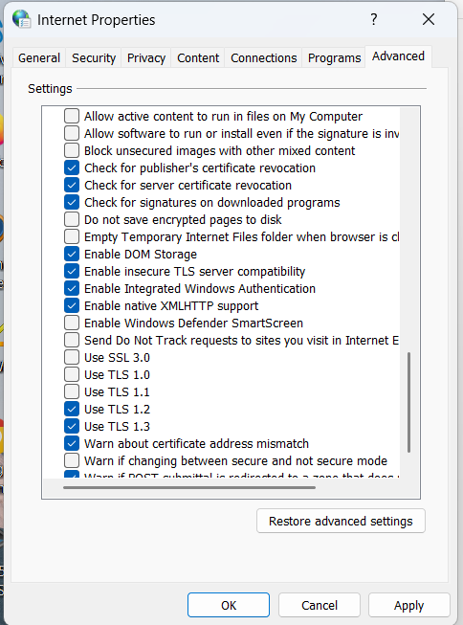Image resolution: width=463 pixels, height=625 pixels.
Task: Open the Content tab
Action: click(198, 58)
